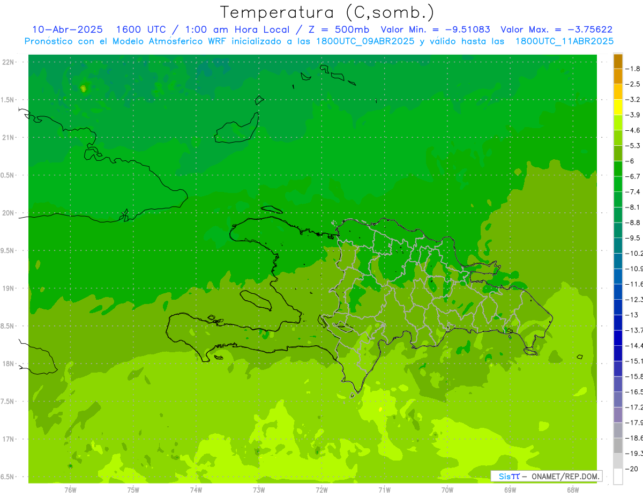Click the '70W' longitude label

(447, 490)
